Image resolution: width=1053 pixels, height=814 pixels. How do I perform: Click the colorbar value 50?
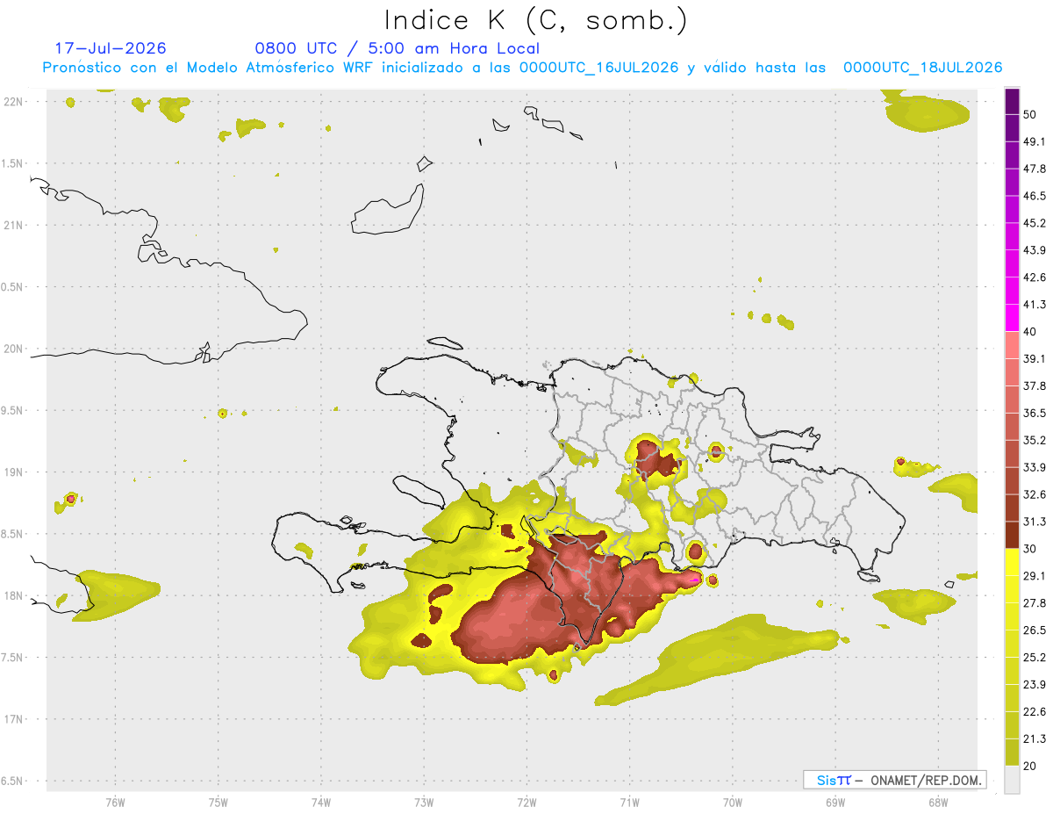pyautogui.click(x=1030, y=114)
